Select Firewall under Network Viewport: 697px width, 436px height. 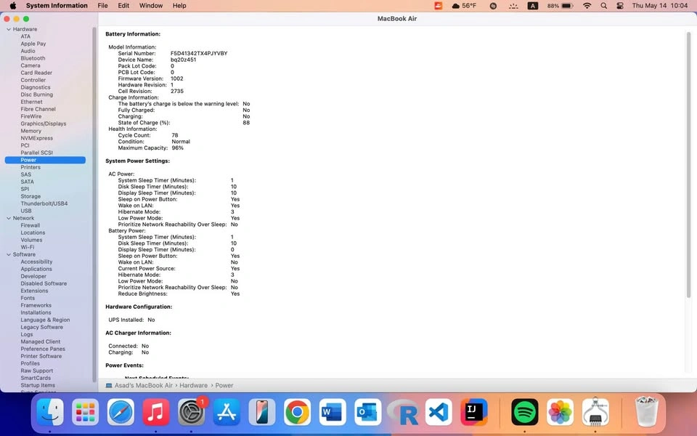coord(30,225)
